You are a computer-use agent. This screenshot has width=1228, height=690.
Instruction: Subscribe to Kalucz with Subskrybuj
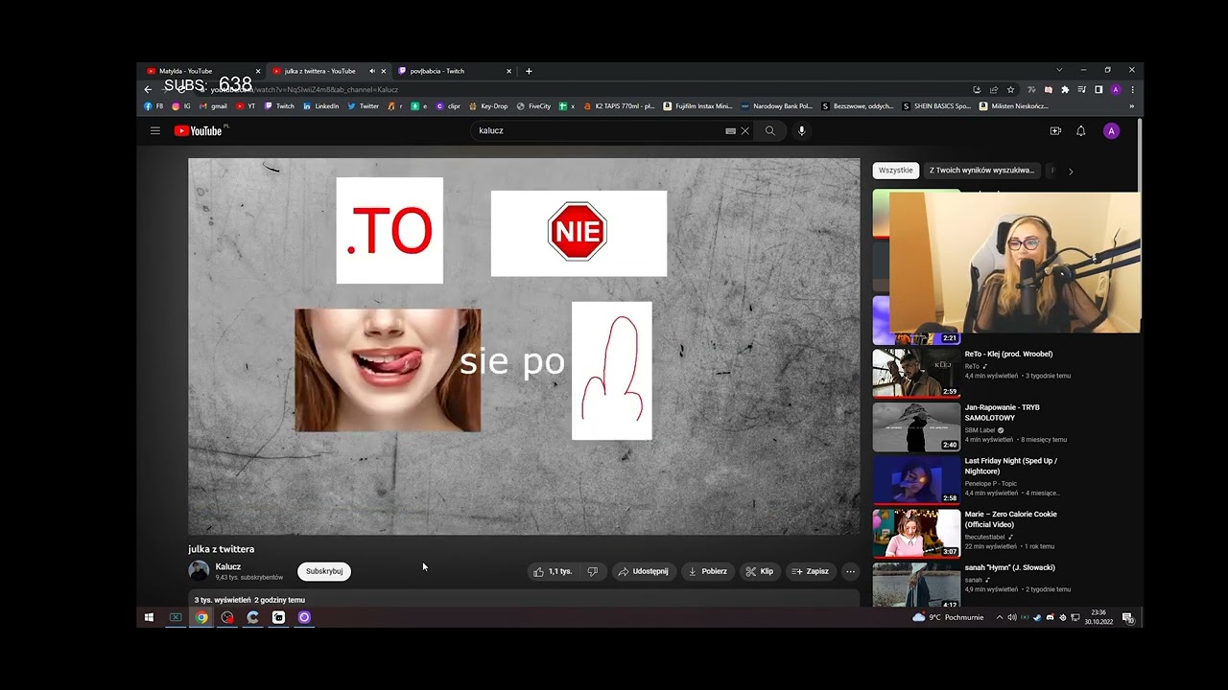pos(324,571)
